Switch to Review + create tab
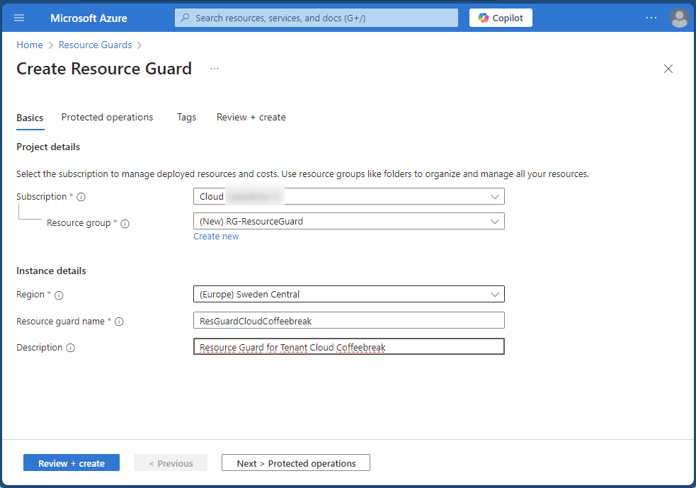This screenshot has width=696, height=488. (x=251, y=118)
